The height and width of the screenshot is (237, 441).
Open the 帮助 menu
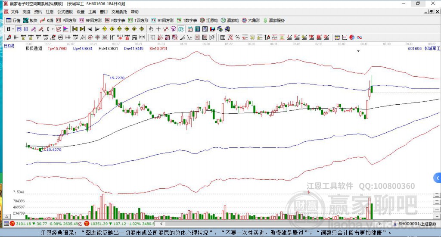(x=134, y=12)
